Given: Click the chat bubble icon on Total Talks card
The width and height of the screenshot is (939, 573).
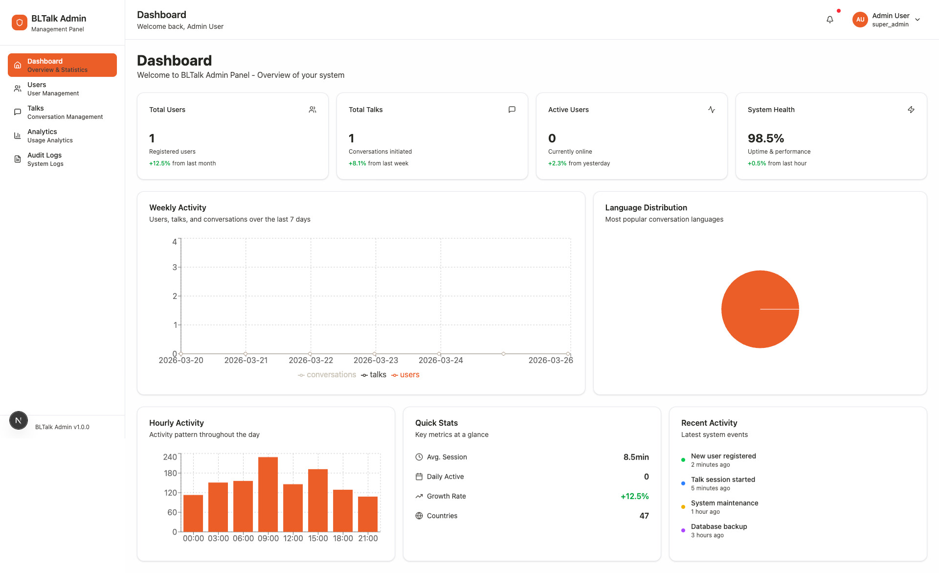Looking at the screenshot, I should click(512, 110).
